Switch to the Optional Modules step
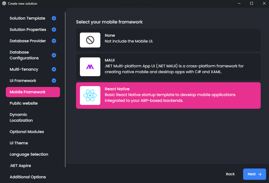The width and height of the screenshot is (269, 183). (x=27, y=132)
